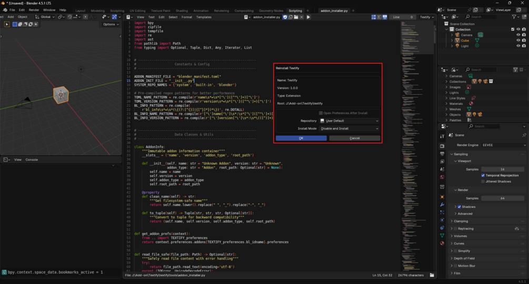Enable the Motion Blur checkbox
The image size is (529, 284).
455,266
